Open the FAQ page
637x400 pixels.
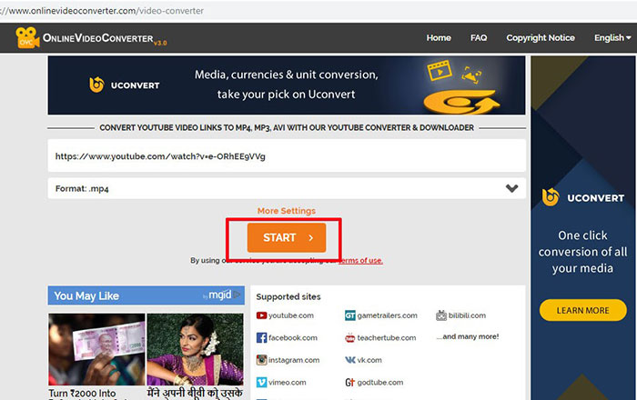point(479,38)
